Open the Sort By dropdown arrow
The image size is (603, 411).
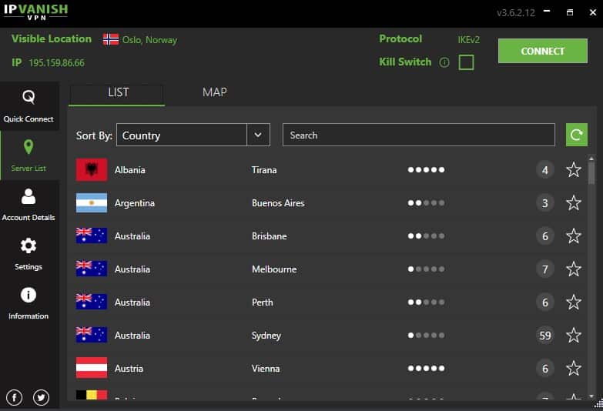258,135
